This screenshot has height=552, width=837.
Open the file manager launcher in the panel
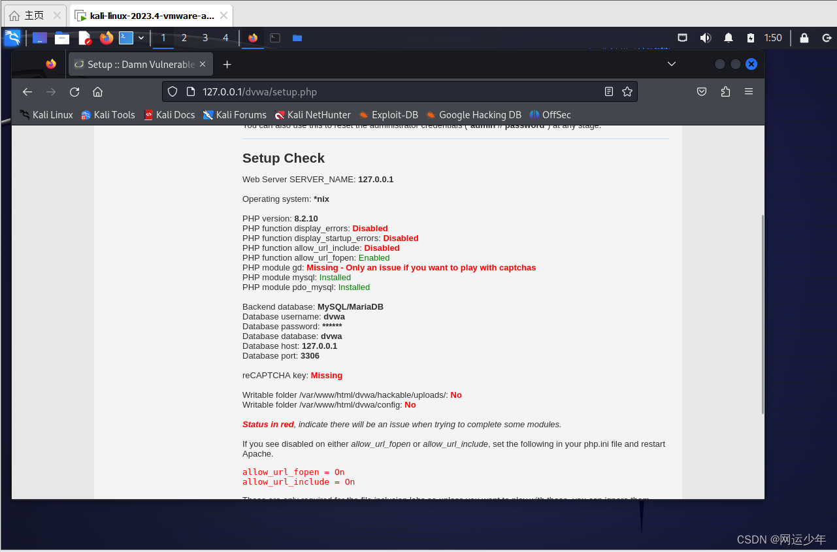62,38
